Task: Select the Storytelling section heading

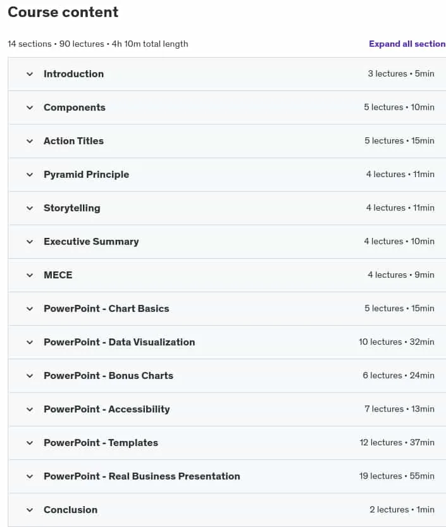Action: [x=72, y=208]
